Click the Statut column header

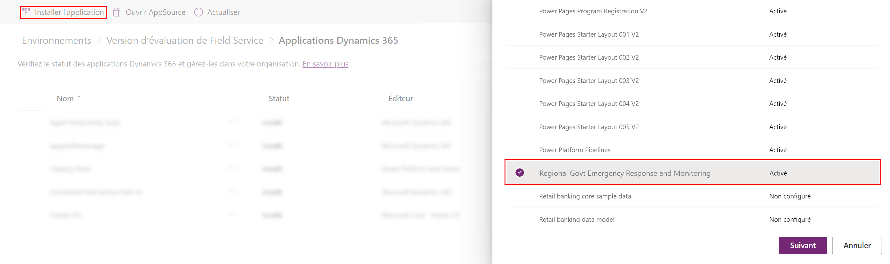point(279,99)
